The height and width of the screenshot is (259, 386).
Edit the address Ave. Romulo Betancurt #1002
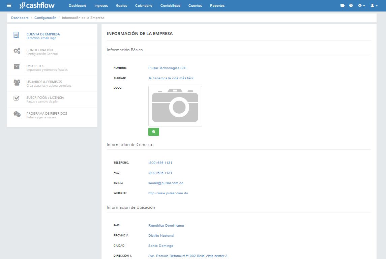188,256
